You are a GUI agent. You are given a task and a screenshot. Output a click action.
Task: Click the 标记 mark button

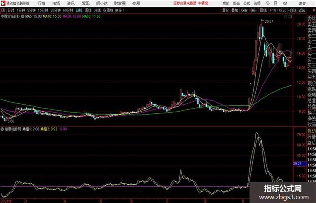coord(282,10)
